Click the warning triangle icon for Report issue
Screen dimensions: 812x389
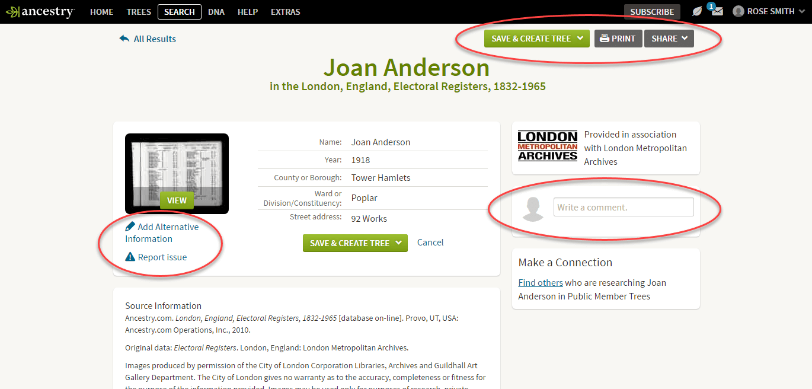point(130,257)
